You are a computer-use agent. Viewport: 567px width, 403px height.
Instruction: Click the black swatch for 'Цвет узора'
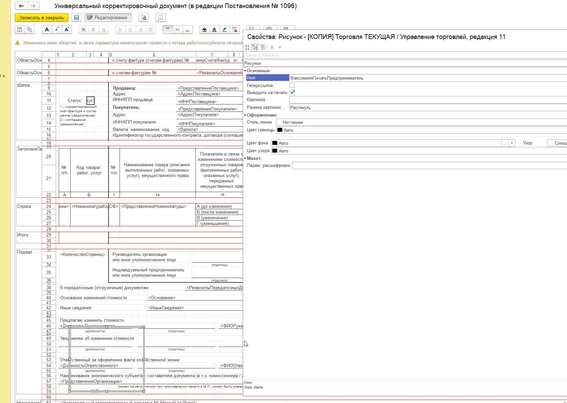[x=275, y=151]
